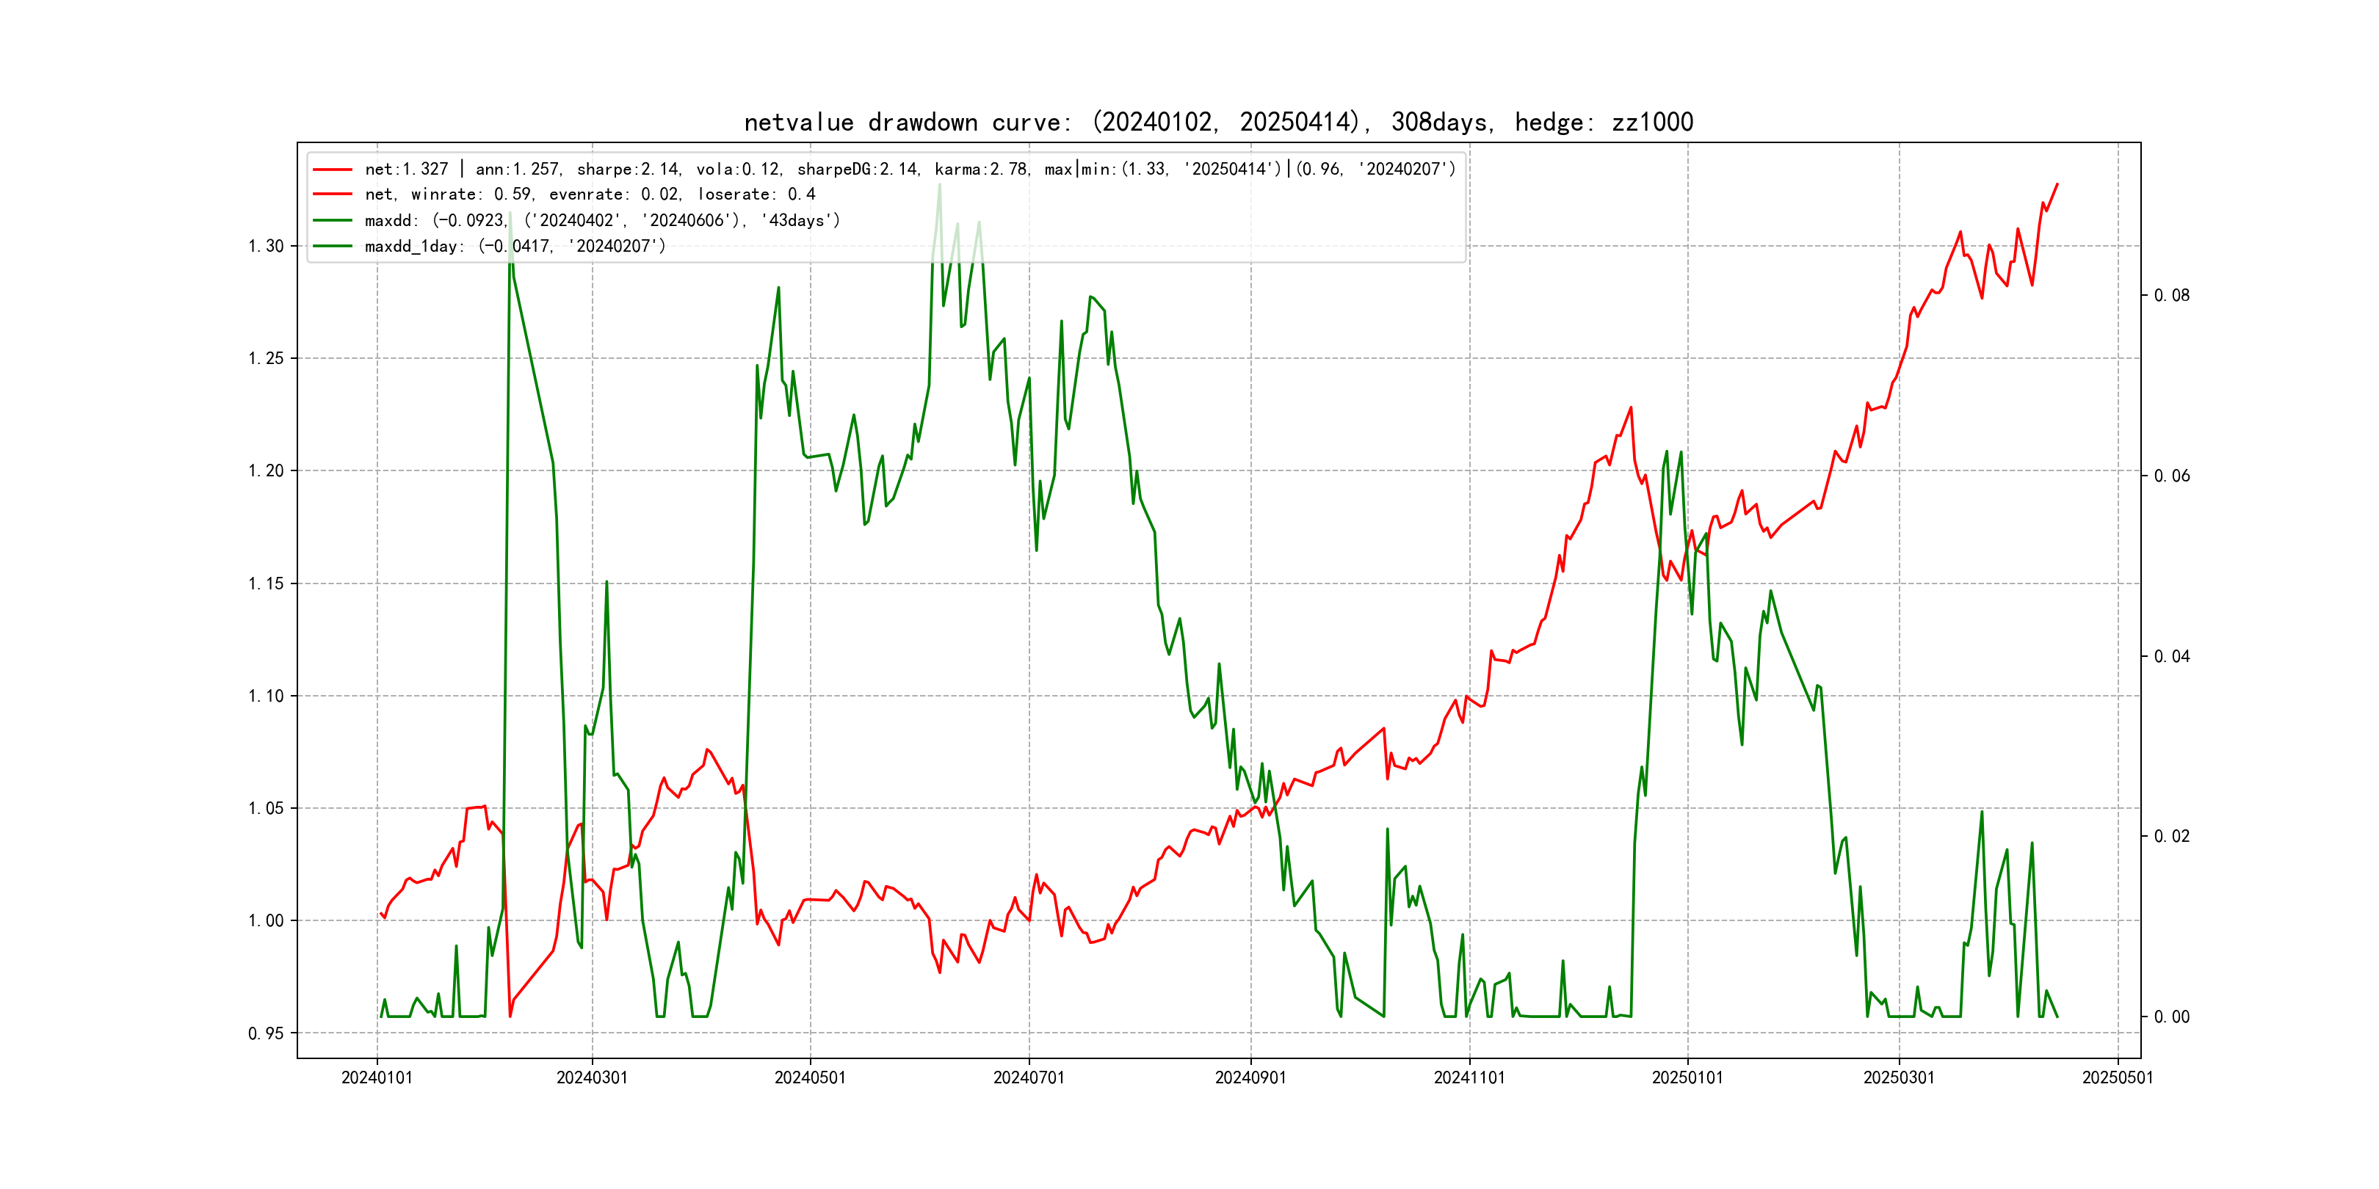Click the green swatch beside maxdd legend entry
The width and height of the screenshot is (2379, 1189).
(x=332, y=221)
